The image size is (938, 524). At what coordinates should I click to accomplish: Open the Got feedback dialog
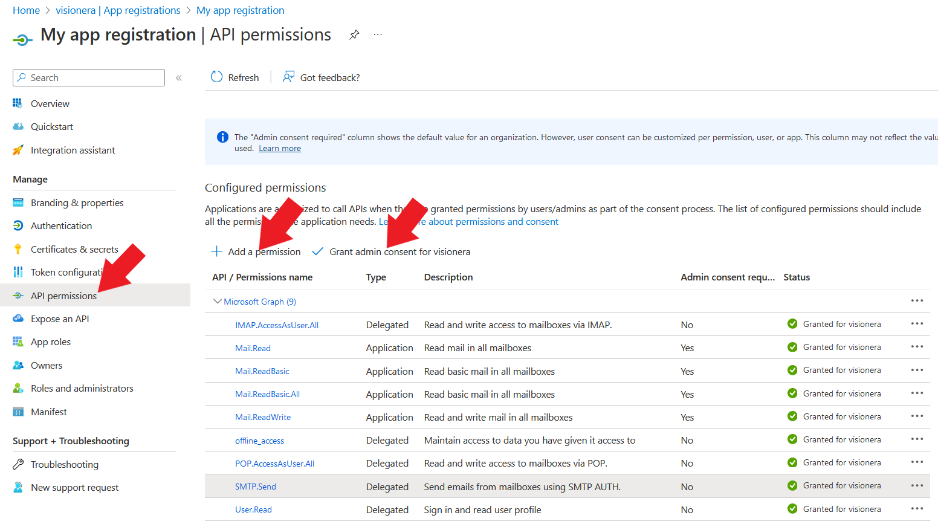[x=321, y=77]
